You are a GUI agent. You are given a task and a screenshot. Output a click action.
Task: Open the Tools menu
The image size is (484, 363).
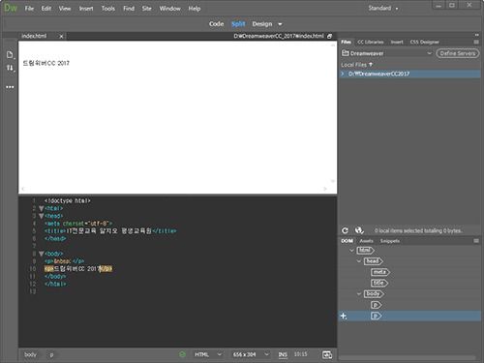click(x=108, y=9)
